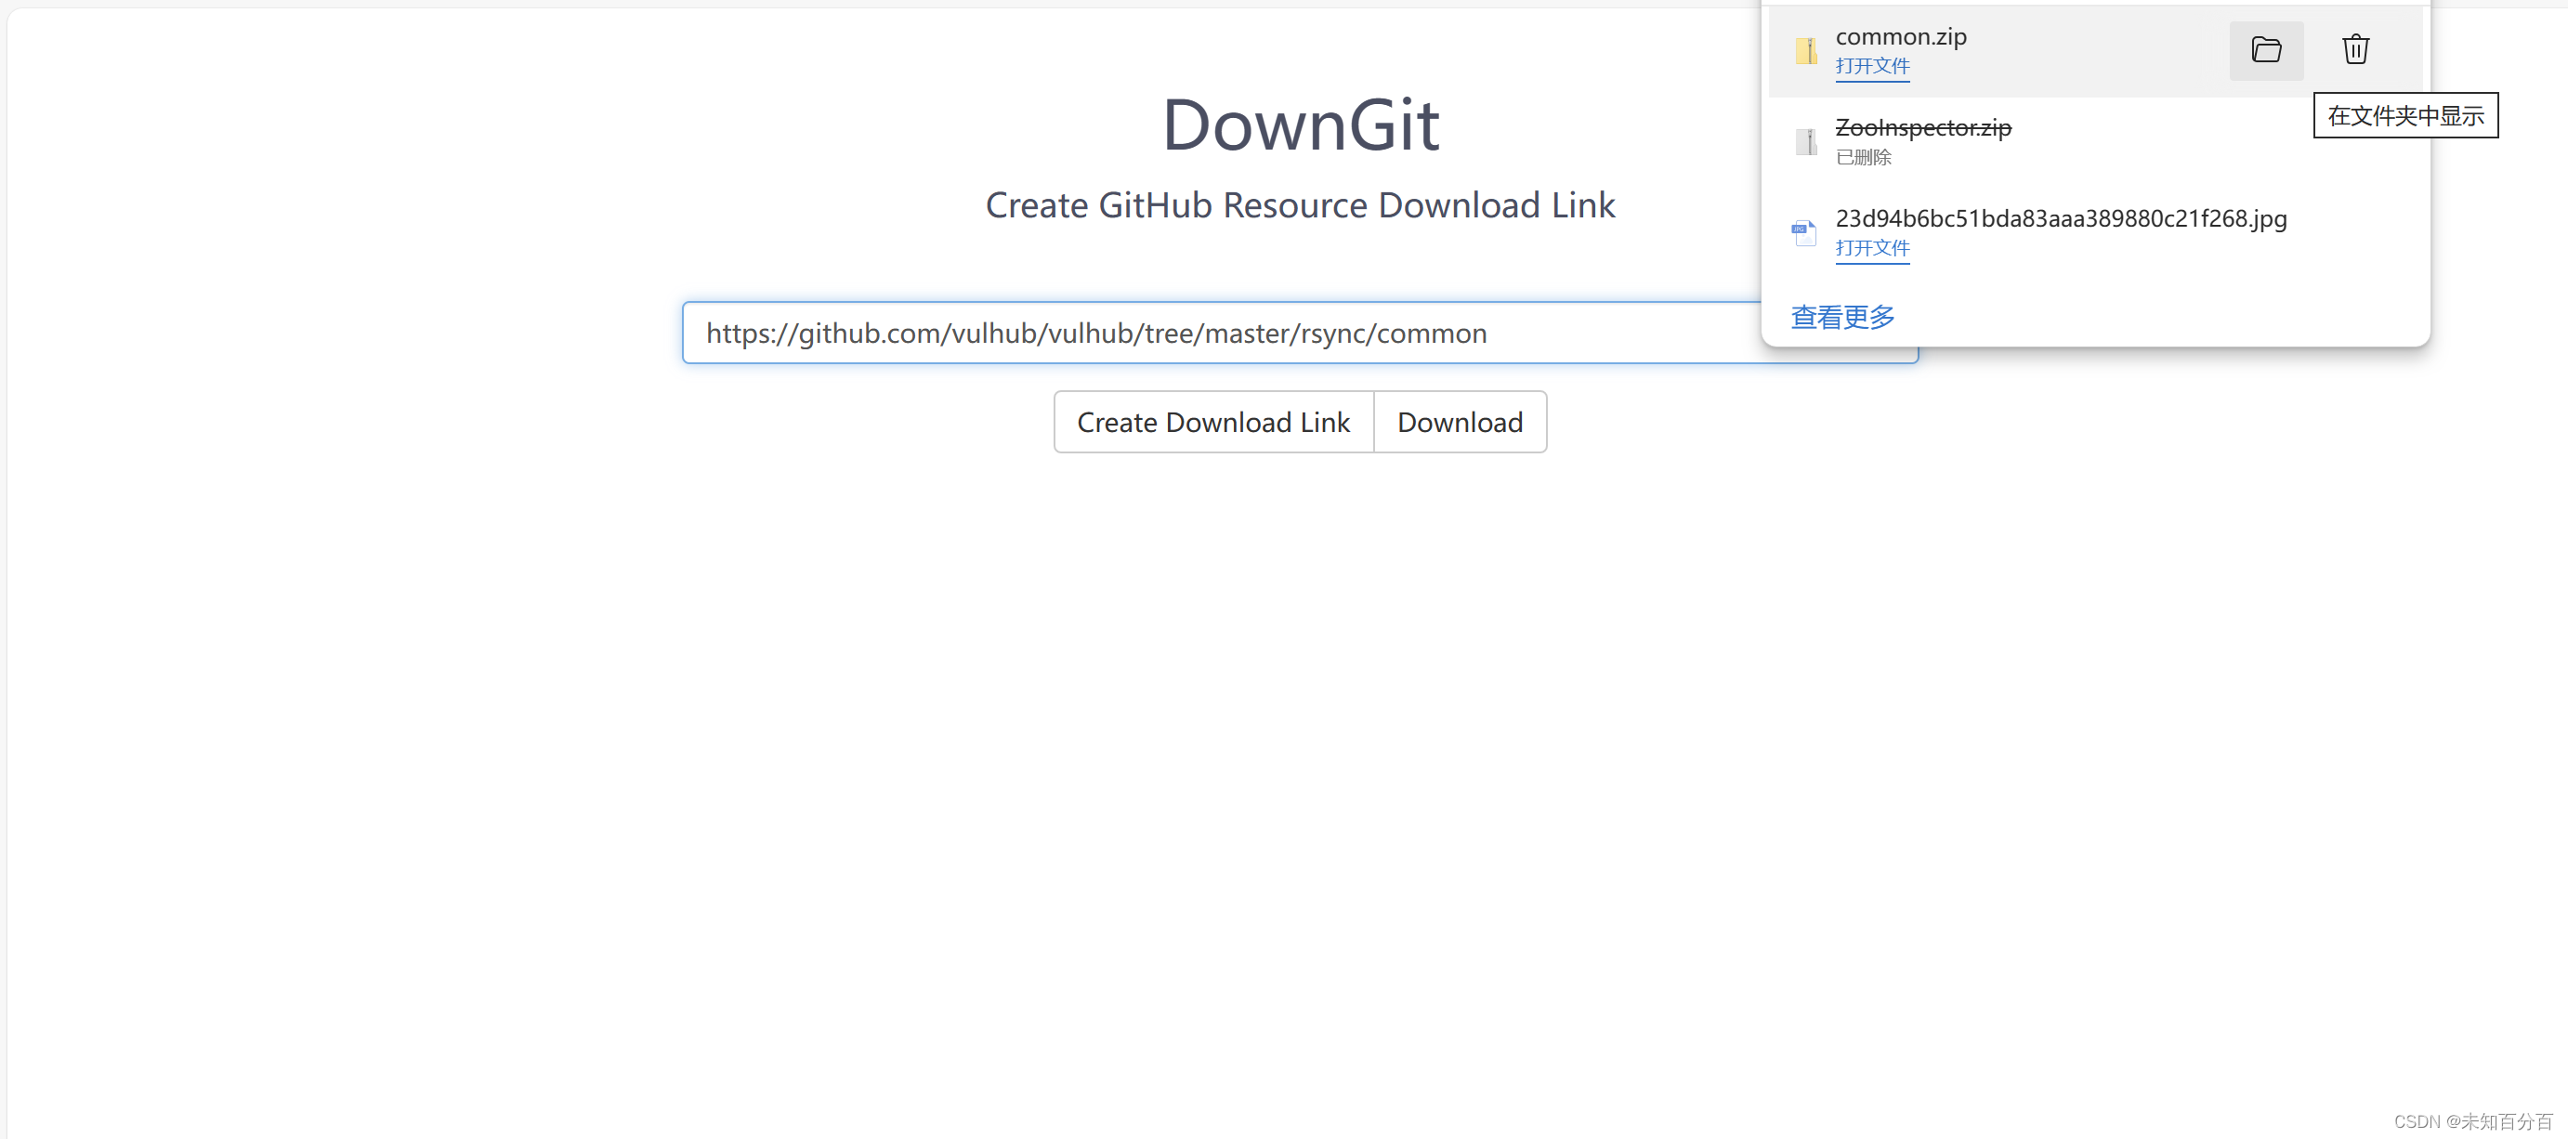Open file link under common.zip
Image resolution: width=2568 pixels, height=1139 pixels.
click(x=1871, y=67)
